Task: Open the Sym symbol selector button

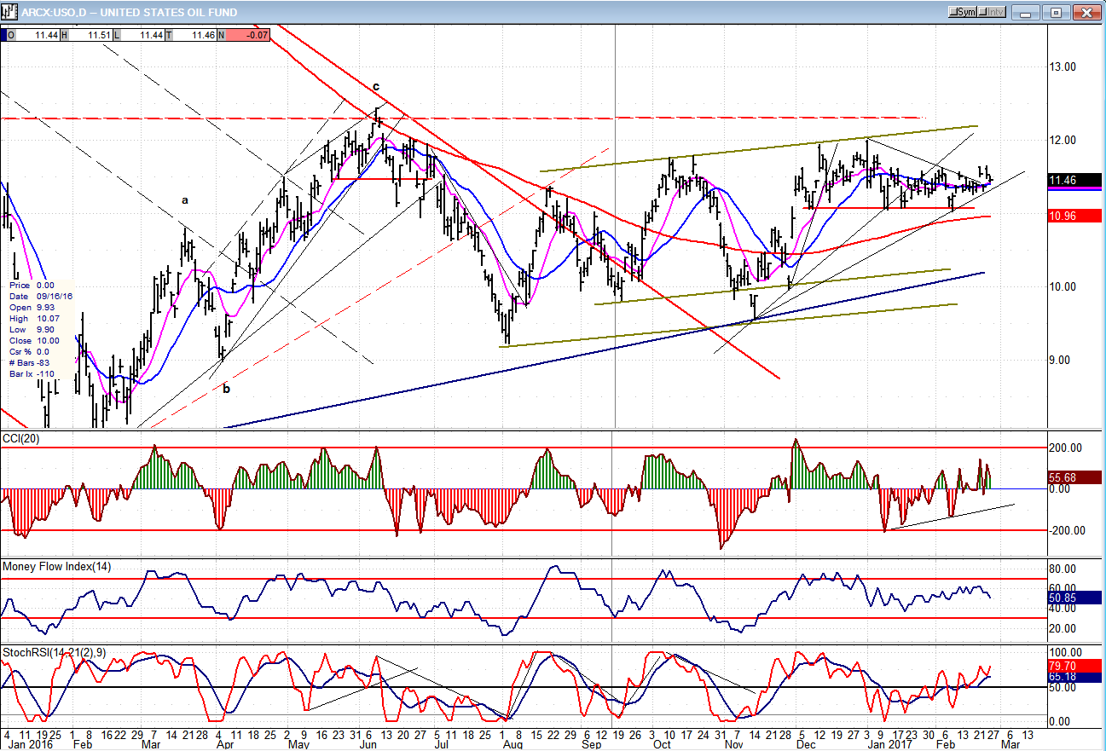Action: (x=963, y=12)
